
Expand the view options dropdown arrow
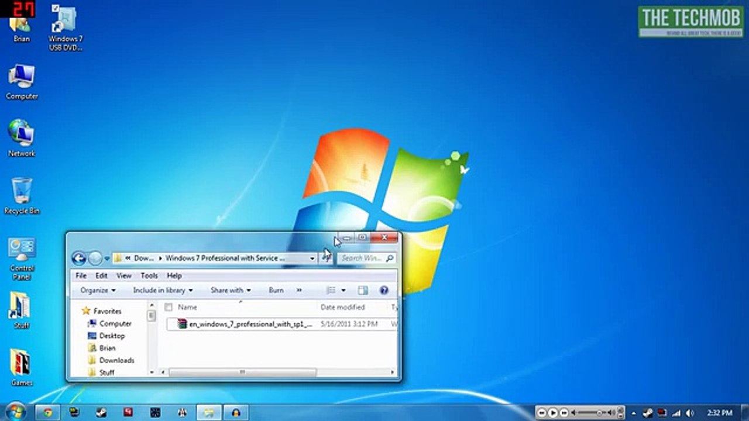pos(343,290)
